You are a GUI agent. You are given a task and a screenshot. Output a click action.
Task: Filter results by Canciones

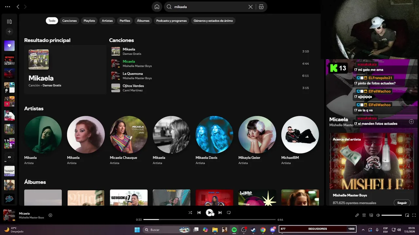(69, 21)
